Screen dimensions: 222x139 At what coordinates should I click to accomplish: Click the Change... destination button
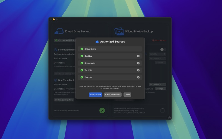pyautogui.click(x=160, y=89)
